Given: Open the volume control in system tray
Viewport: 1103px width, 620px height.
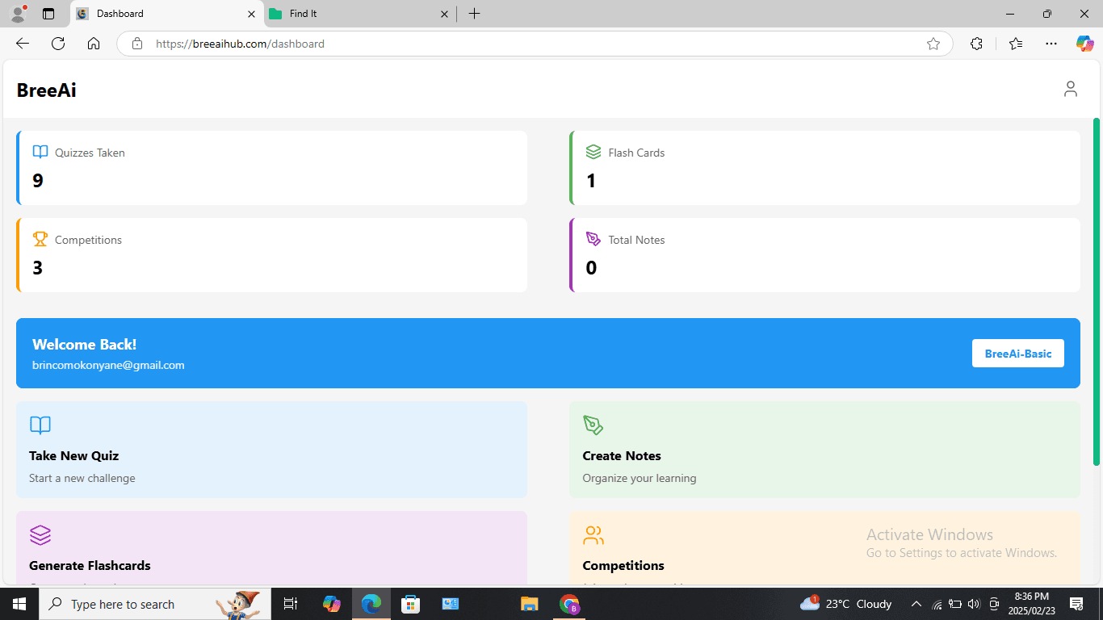Looking at the screenshot, I should 974,604.
